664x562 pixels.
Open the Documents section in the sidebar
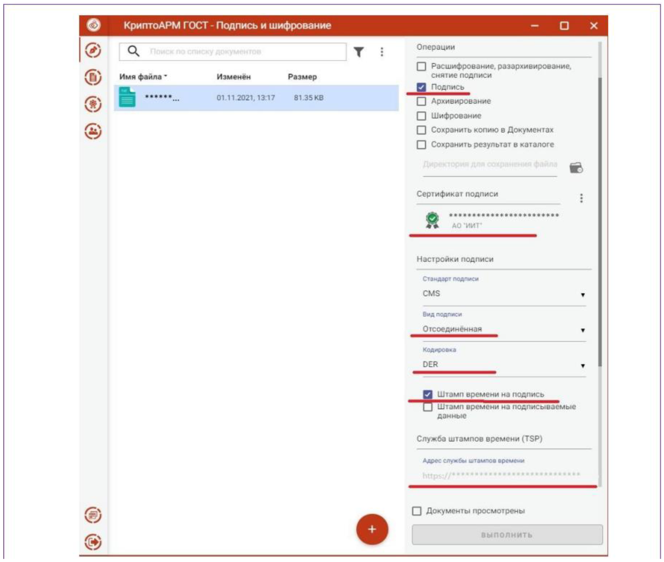click(x=93, y=77)
